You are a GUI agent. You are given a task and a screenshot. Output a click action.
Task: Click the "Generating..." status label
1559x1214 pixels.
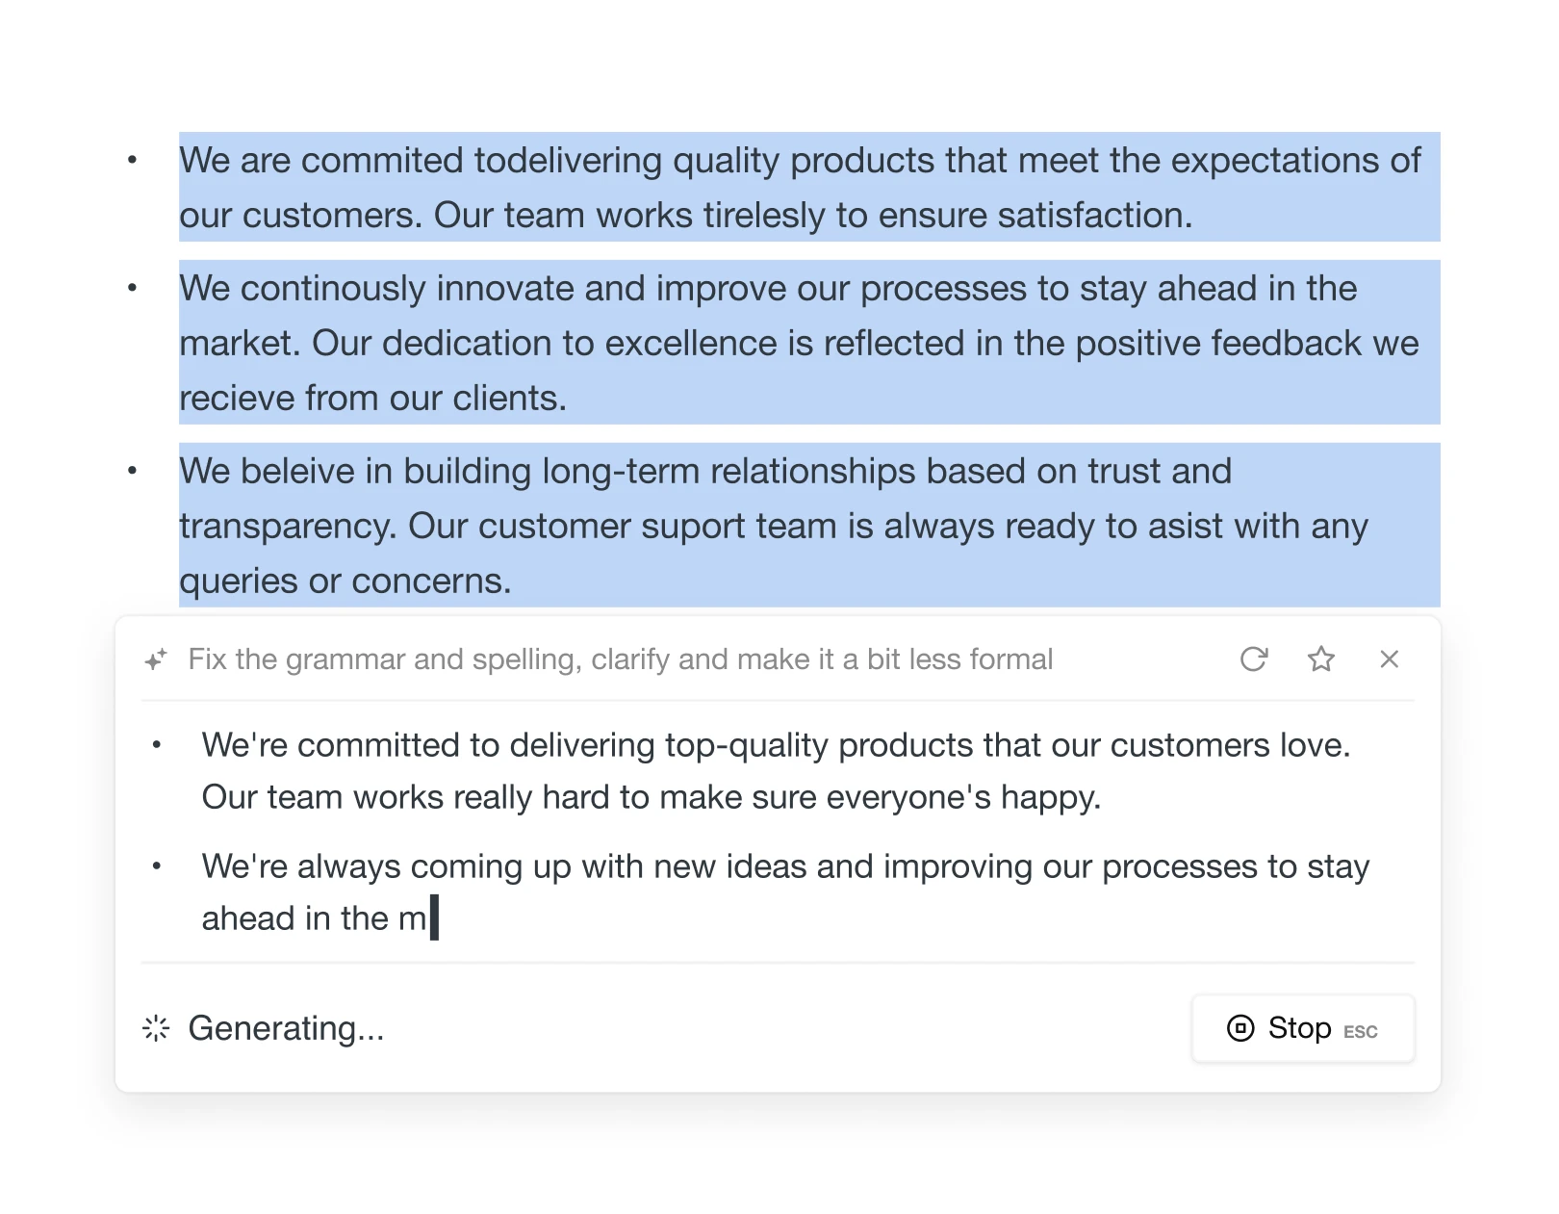click(x=286, y=1028)
